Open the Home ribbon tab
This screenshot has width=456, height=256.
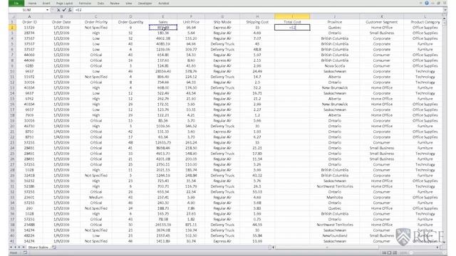point(32,3)
